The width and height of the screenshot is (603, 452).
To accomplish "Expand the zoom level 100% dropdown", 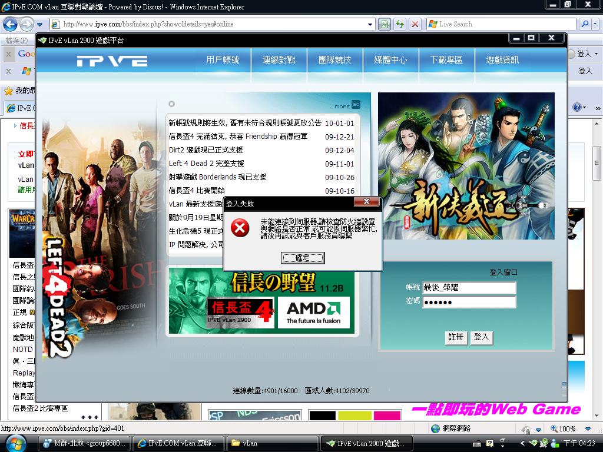I will [588, 428].
